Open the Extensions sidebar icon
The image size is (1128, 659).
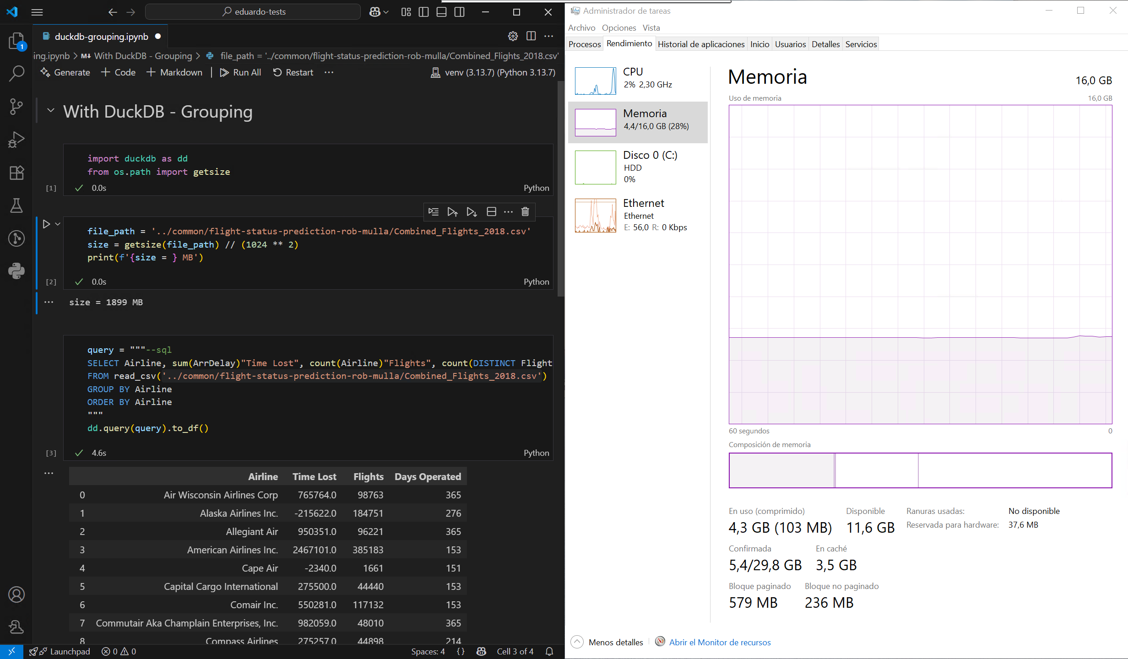tap(16, 173)
